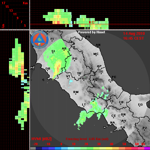Click the IS city label
Viewport: 150px width, 150px height.
pos(112,101)
